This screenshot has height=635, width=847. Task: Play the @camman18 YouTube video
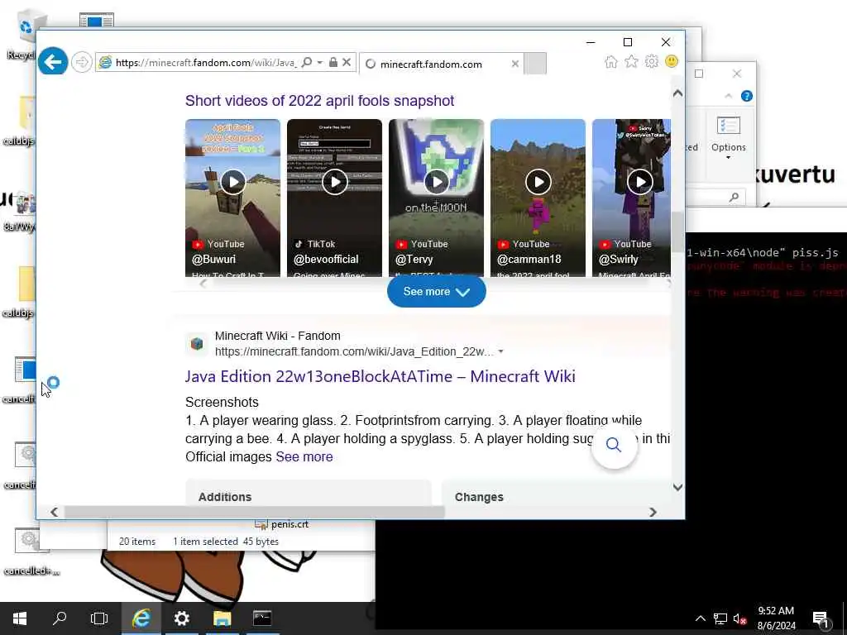click(538, 182)
